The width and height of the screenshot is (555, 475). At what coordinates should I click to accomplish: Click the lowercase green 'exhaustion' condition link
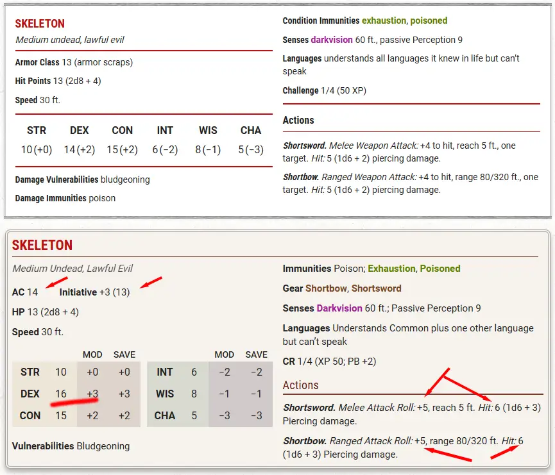pyautogui.click(x=382, y=21)
